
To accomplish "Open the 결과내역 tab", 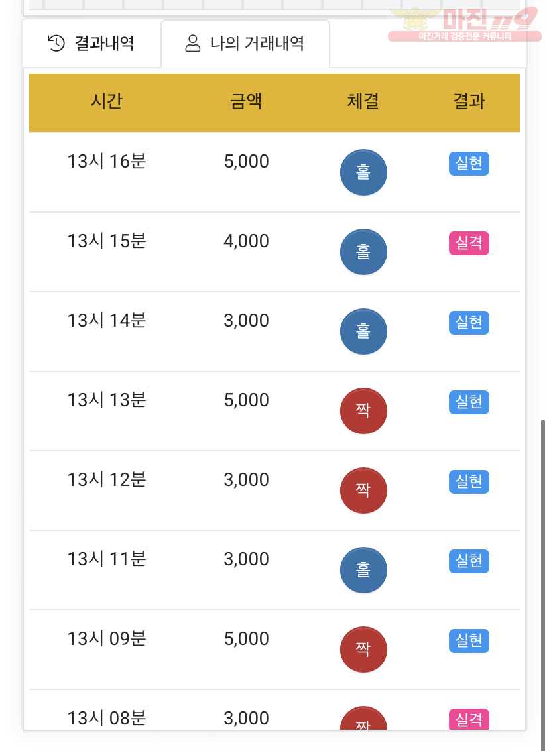I will point(91,44).
